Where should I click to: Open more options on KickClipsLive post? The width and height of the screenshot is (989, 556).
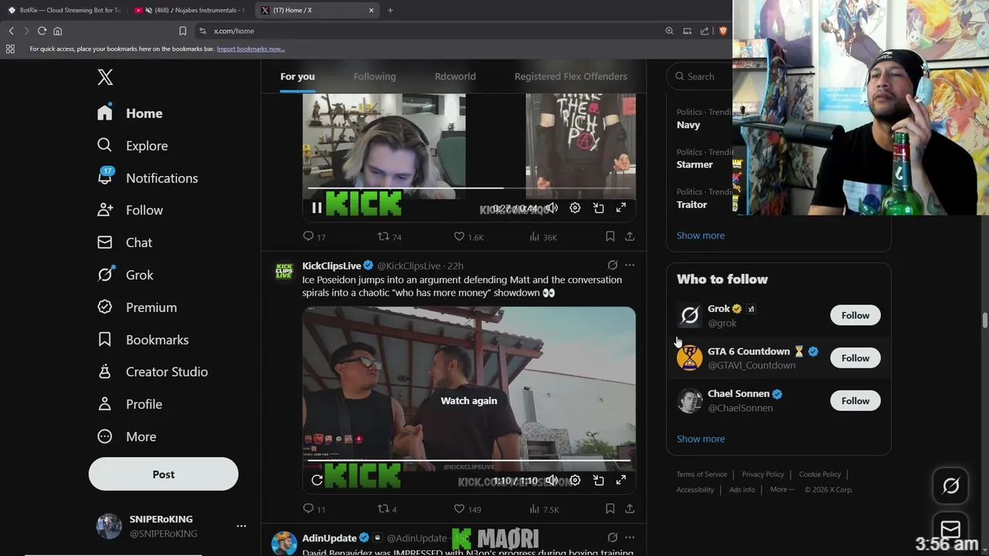(630, 265)
